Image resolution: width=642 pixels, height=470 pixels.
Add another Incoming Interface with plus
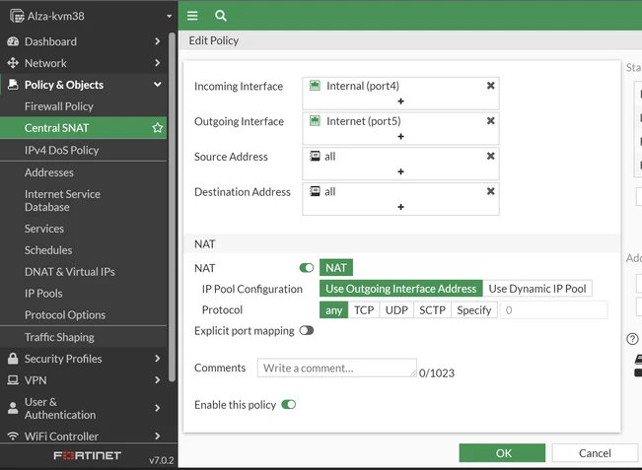tap(400, 101)
